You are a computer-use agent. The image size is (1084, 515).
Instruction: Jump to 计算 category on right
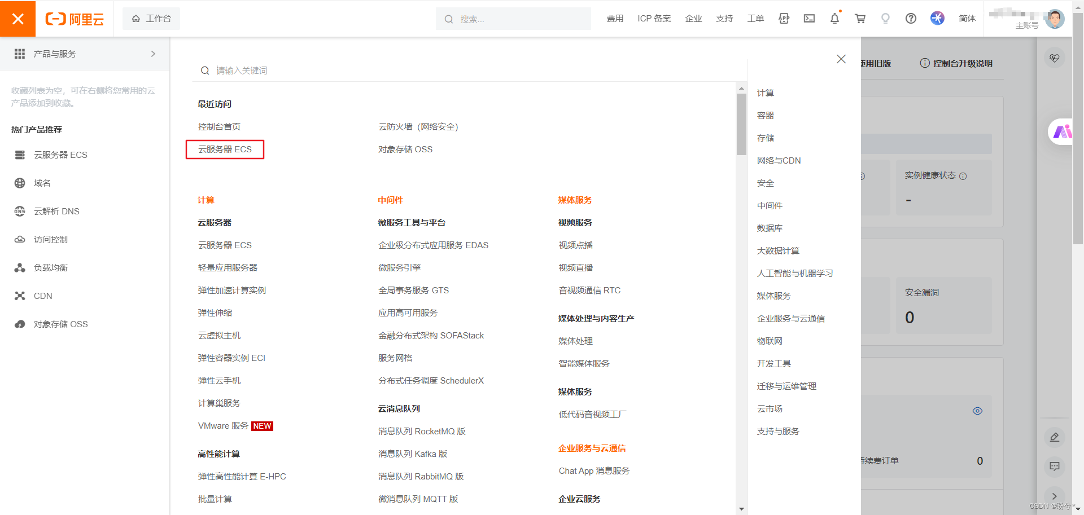[766, 93]
